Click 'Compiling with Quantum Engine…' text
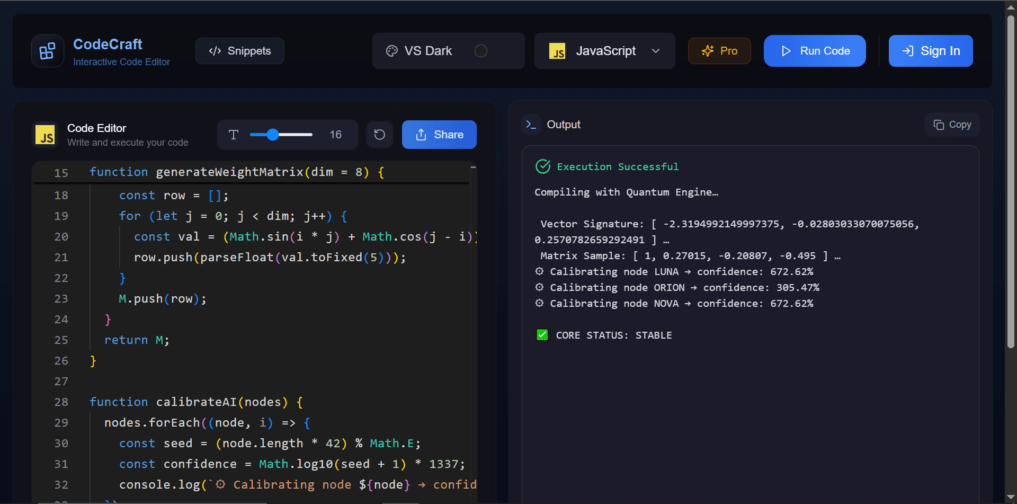 coord(626,192)
